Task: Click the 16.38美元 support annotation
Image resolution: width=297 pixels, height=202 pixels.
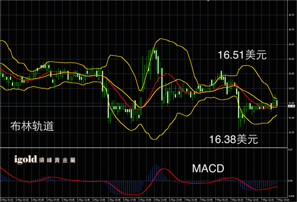Action: point(234,139)
